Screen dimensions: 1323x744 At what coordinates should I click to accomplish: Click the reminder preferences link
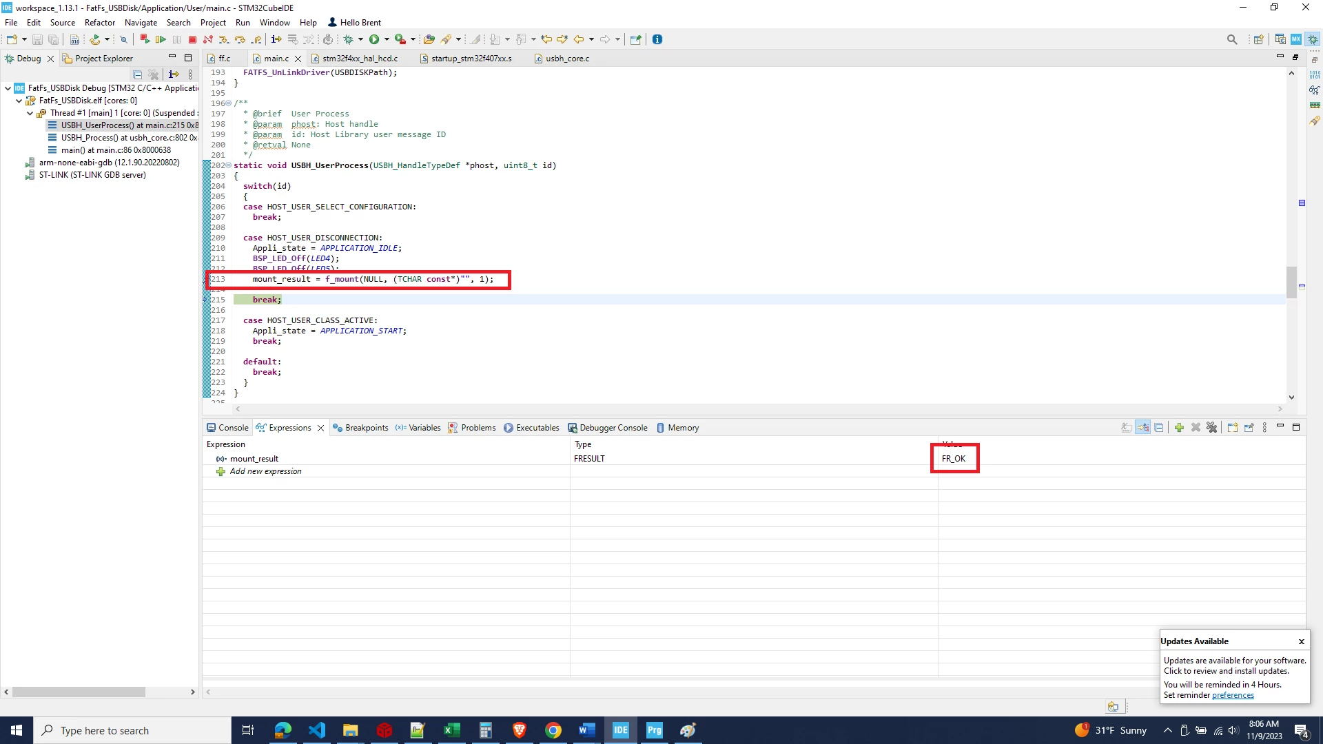1233,695
